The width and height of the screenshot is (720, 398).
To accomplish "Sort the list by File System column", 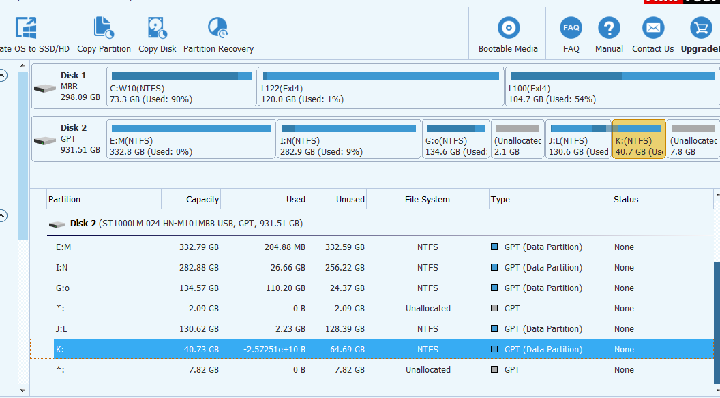I will pos(427,200).
